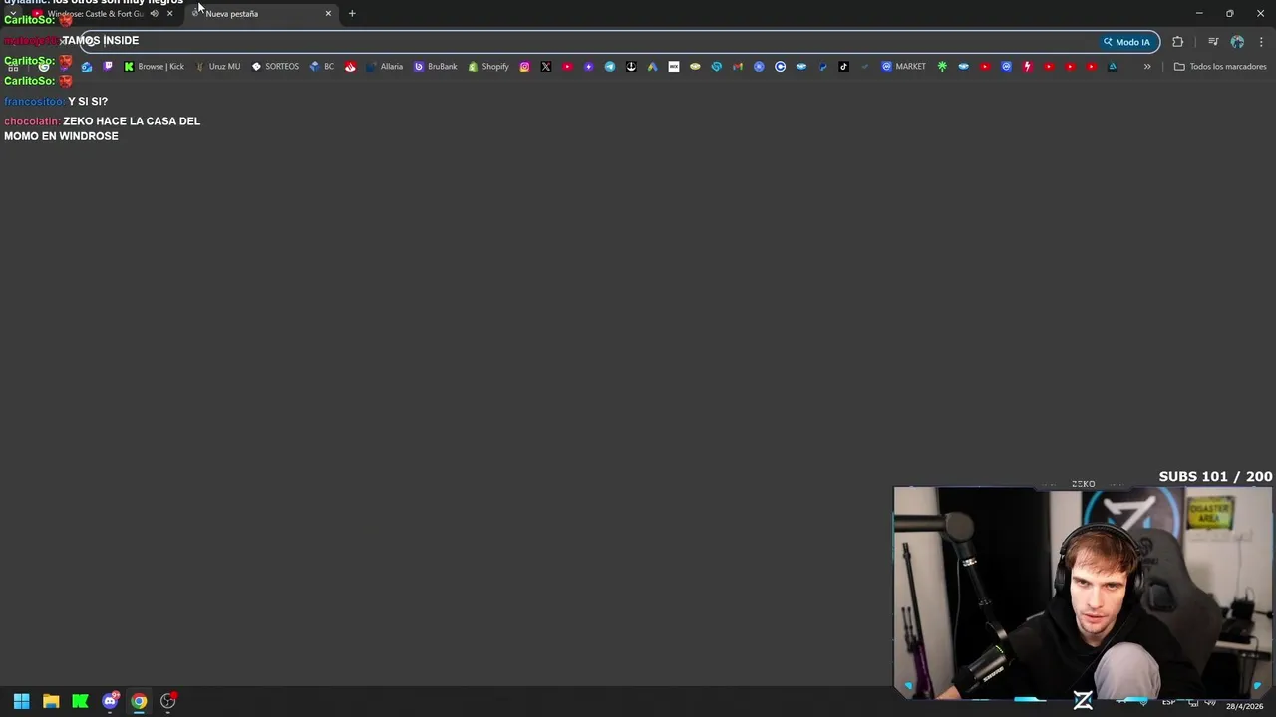Open the Browse | Kick bookmark

[155, 67]
